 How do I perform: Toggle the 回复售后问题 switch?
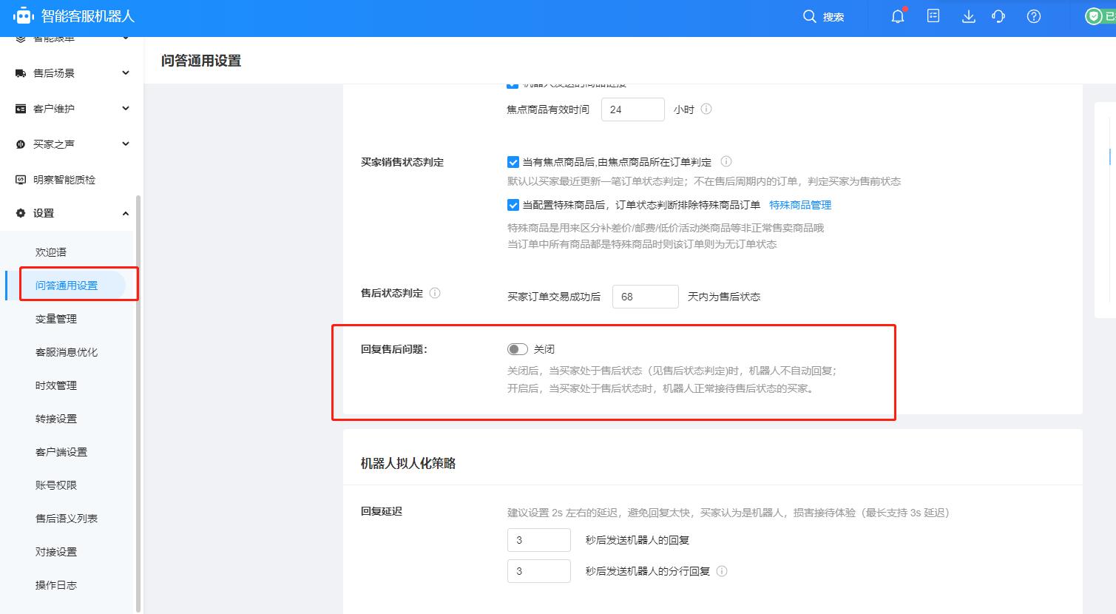[518, 349]
